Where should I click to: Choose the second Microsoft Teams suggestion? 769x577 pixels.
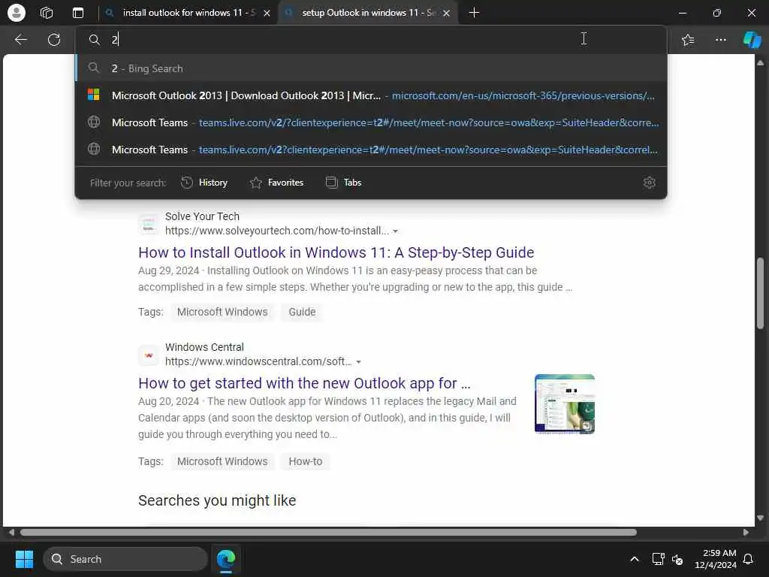(371, 150)
